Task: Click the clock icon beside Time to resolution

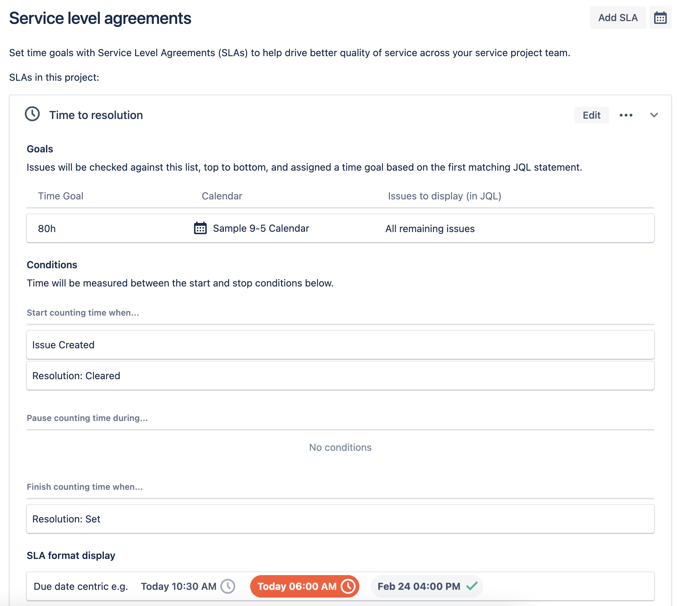Action: point(32,114)
